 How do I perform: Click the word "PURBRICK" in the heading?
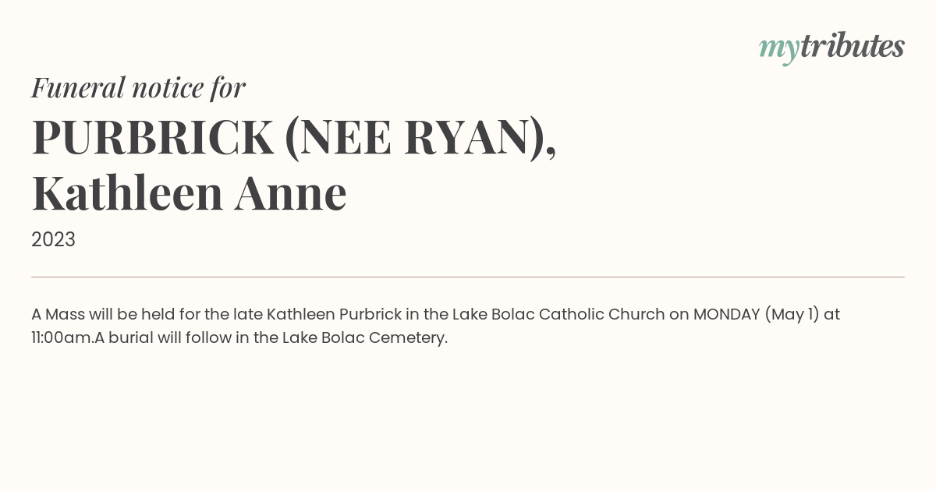[x=153, y=137]
